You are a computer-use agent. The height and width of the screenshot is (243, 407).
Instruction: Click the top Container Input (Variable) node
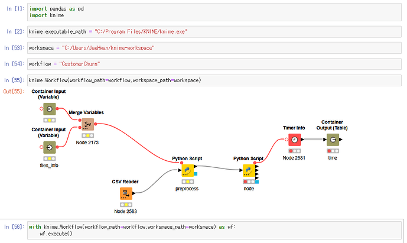coord(49,109)
